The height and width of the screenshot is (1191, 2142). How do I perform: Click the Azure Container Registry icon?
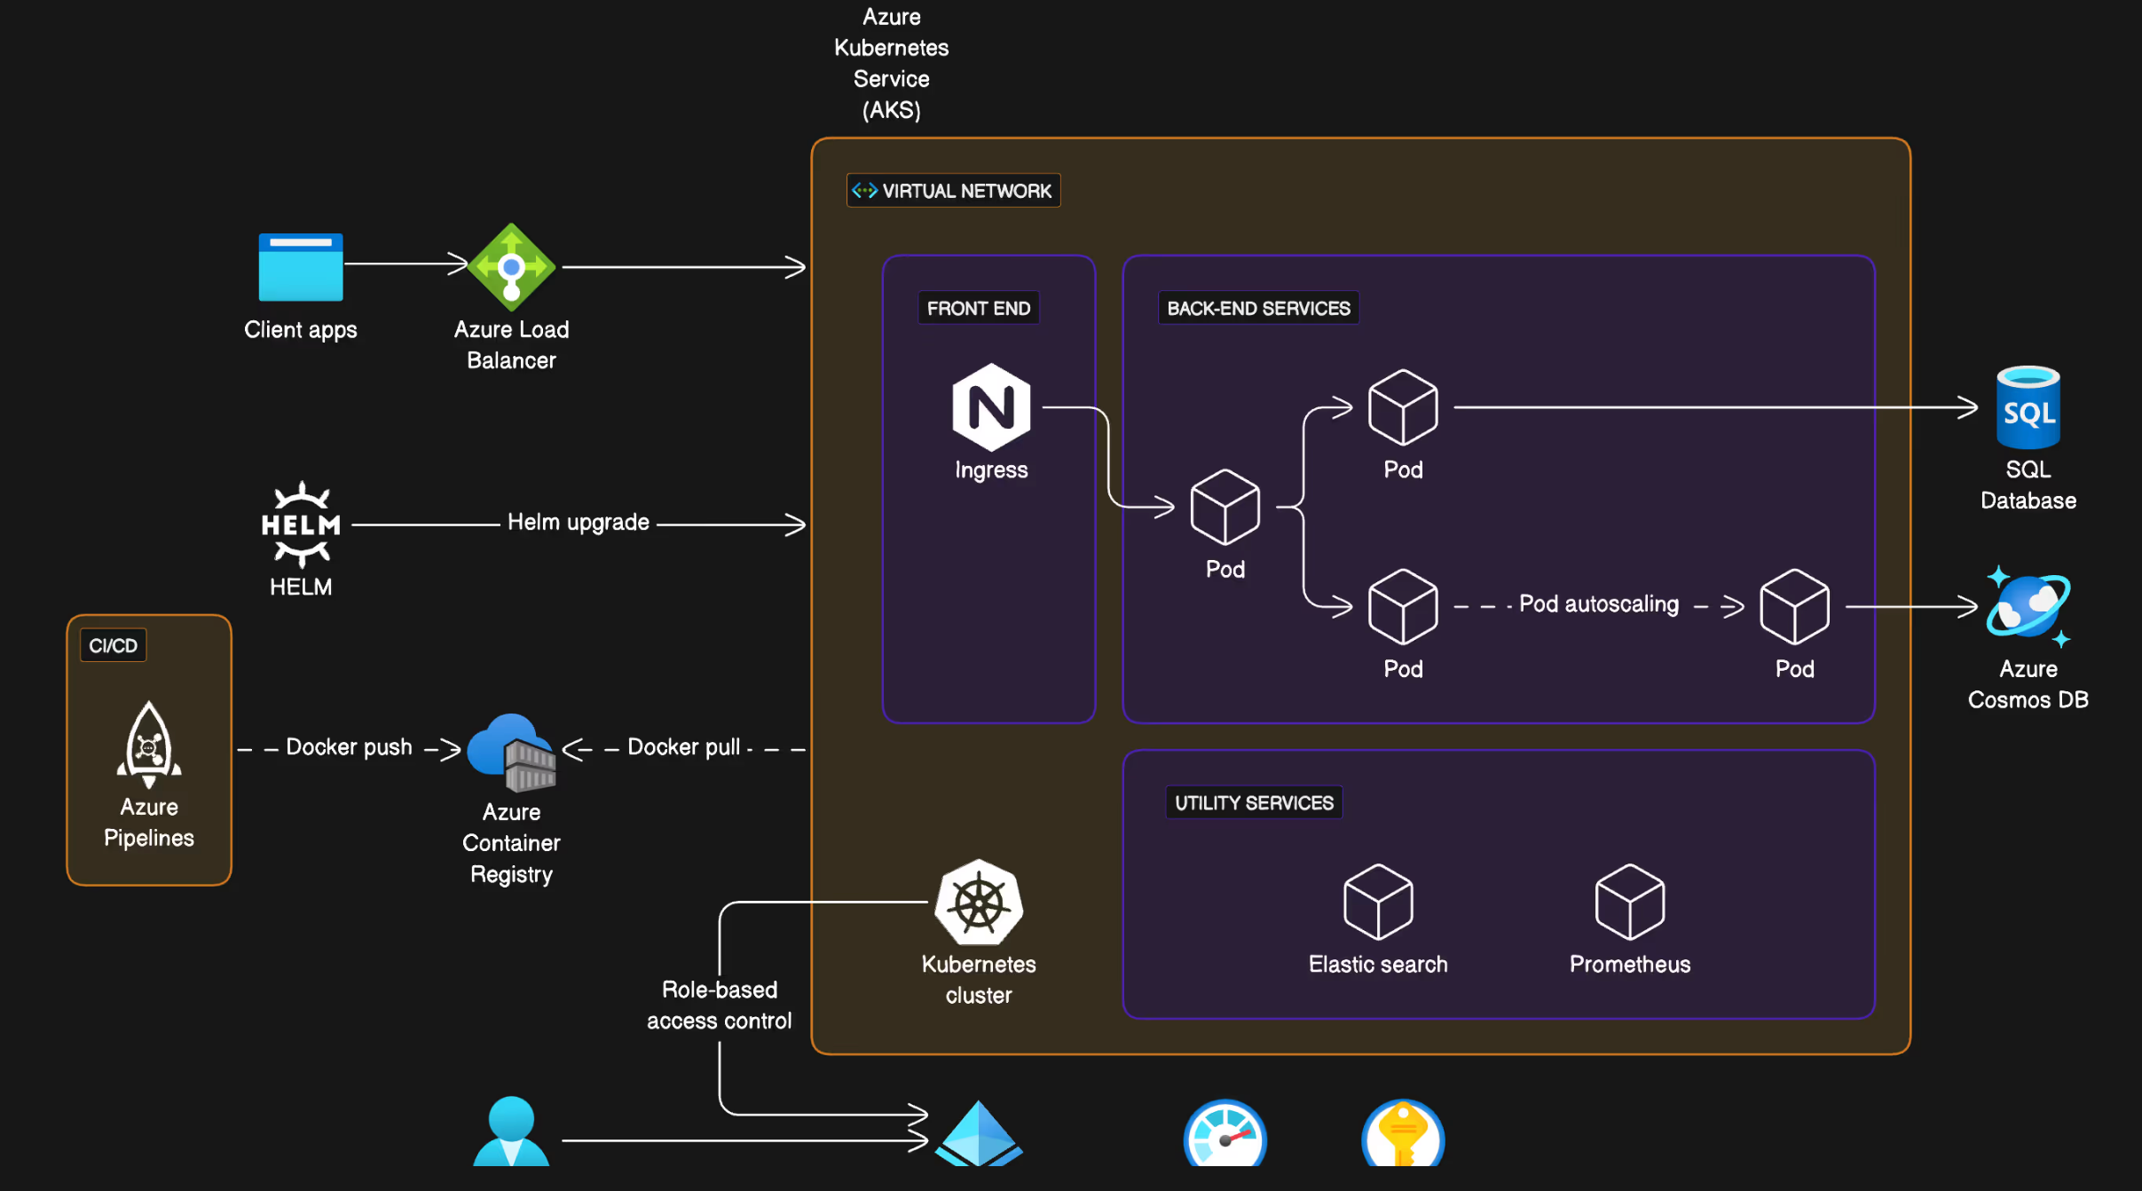[512, 753]
